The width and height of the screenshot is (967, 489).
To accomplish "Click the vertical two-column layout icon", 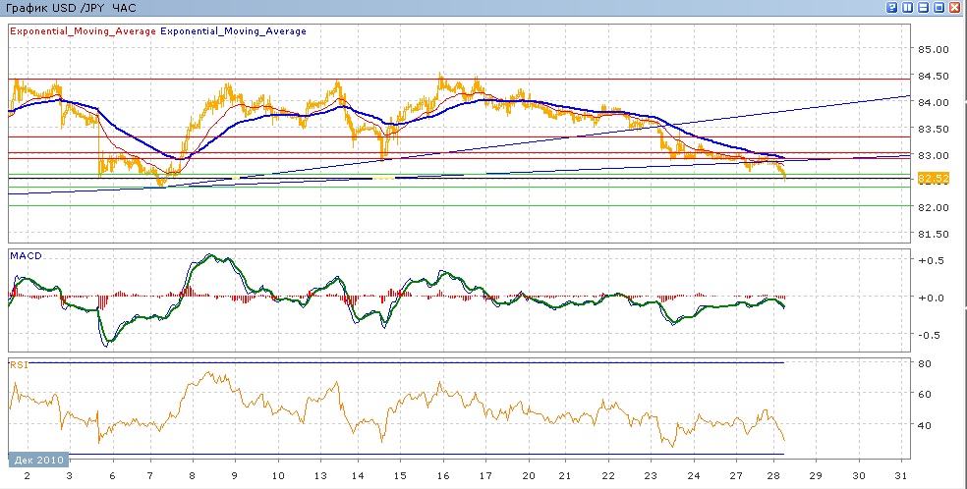I will 908,8.
